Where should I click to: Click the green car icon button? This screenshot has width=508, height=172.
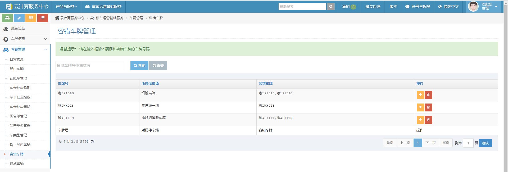click(x=7, y=18)
